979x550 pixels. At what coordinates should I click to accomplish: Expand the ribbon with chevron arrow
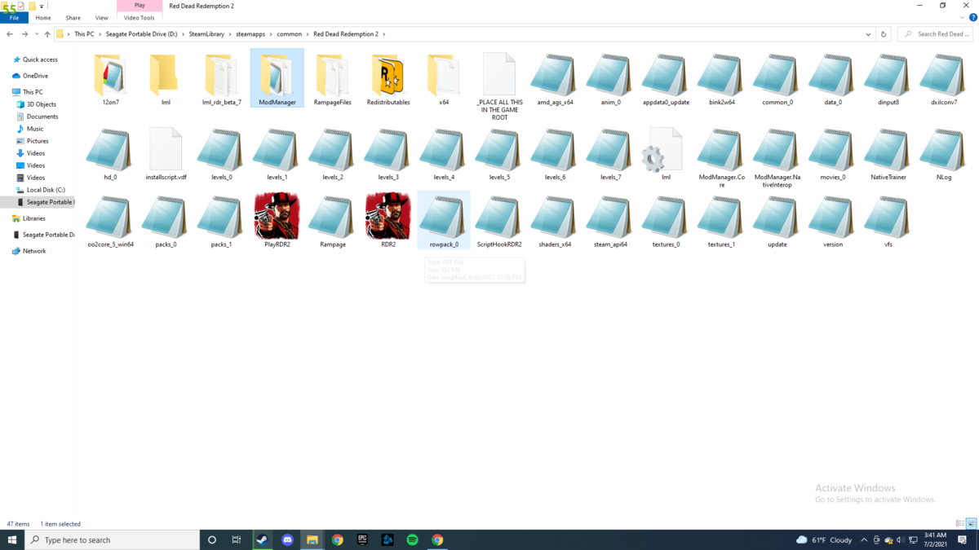(x=962, y=17)
